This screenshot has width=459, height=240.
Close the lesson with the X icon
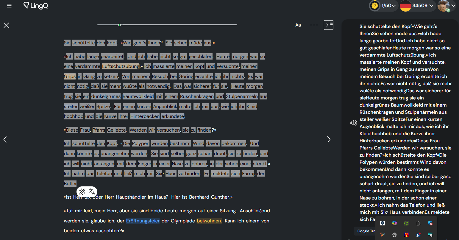coord(6,25)
